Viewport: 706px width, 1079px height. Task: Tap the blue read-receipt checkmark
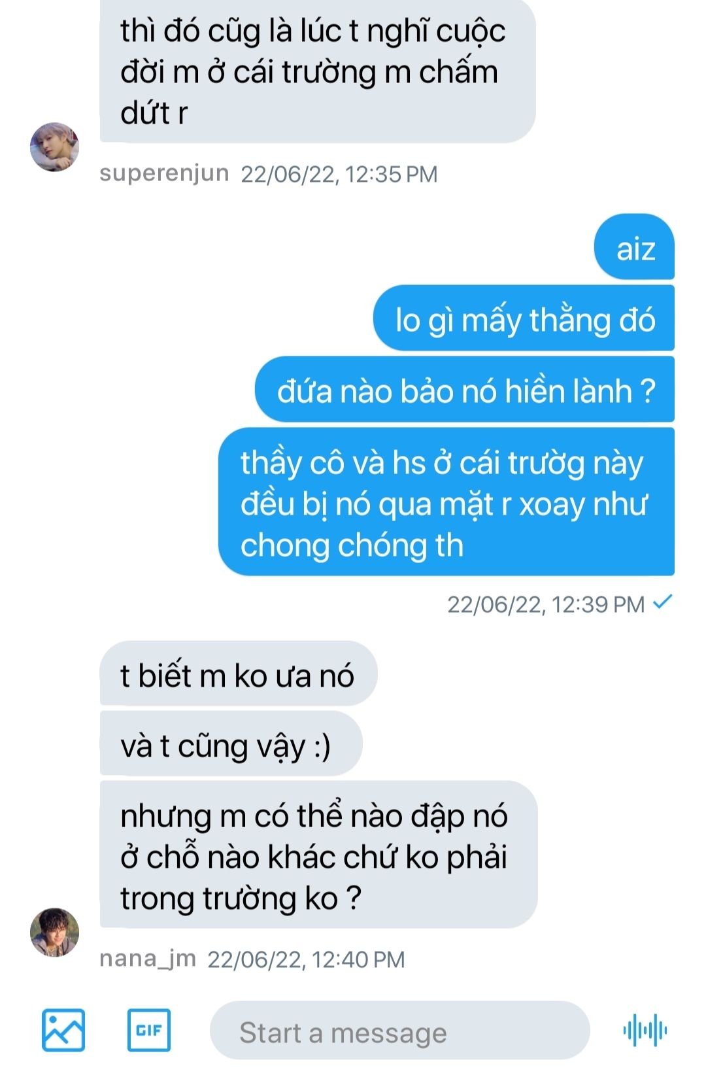(663, 602)
